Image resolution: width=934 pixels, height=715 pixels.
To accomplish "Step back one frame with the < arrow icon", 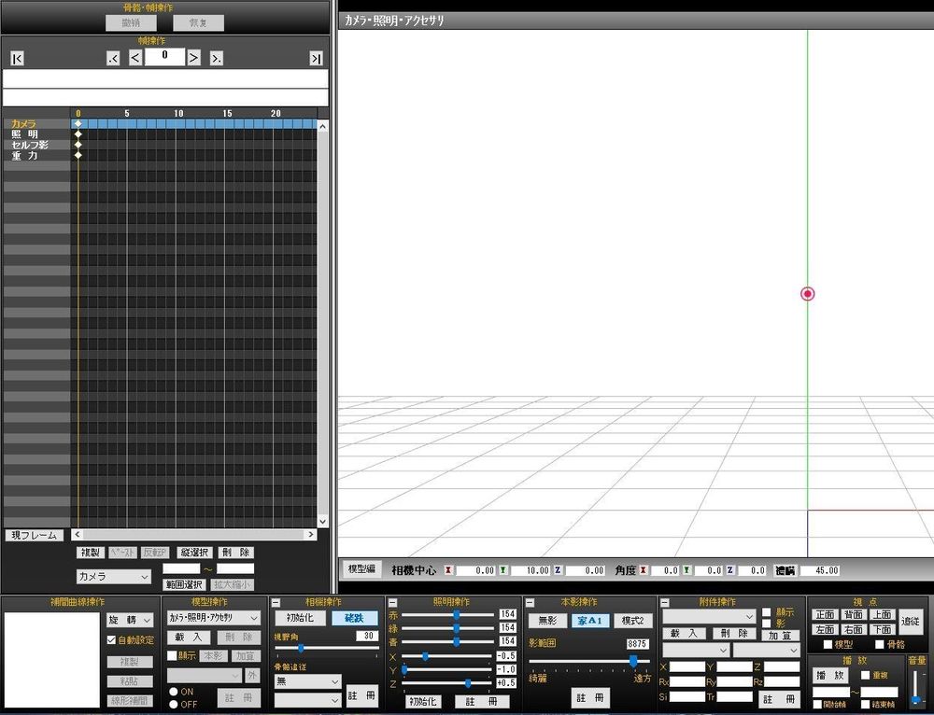I will tap(135, 57).
